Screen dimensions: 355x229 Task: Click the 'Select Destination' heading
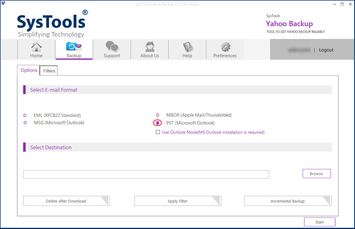(x=51, y=147)
